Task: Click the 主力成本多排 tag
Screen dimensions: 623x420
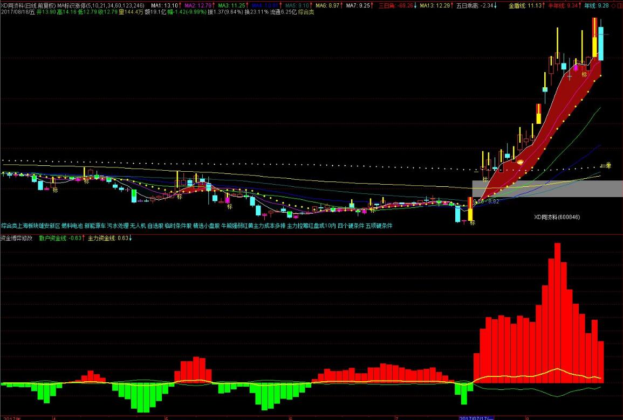Action: coord(270,226)
